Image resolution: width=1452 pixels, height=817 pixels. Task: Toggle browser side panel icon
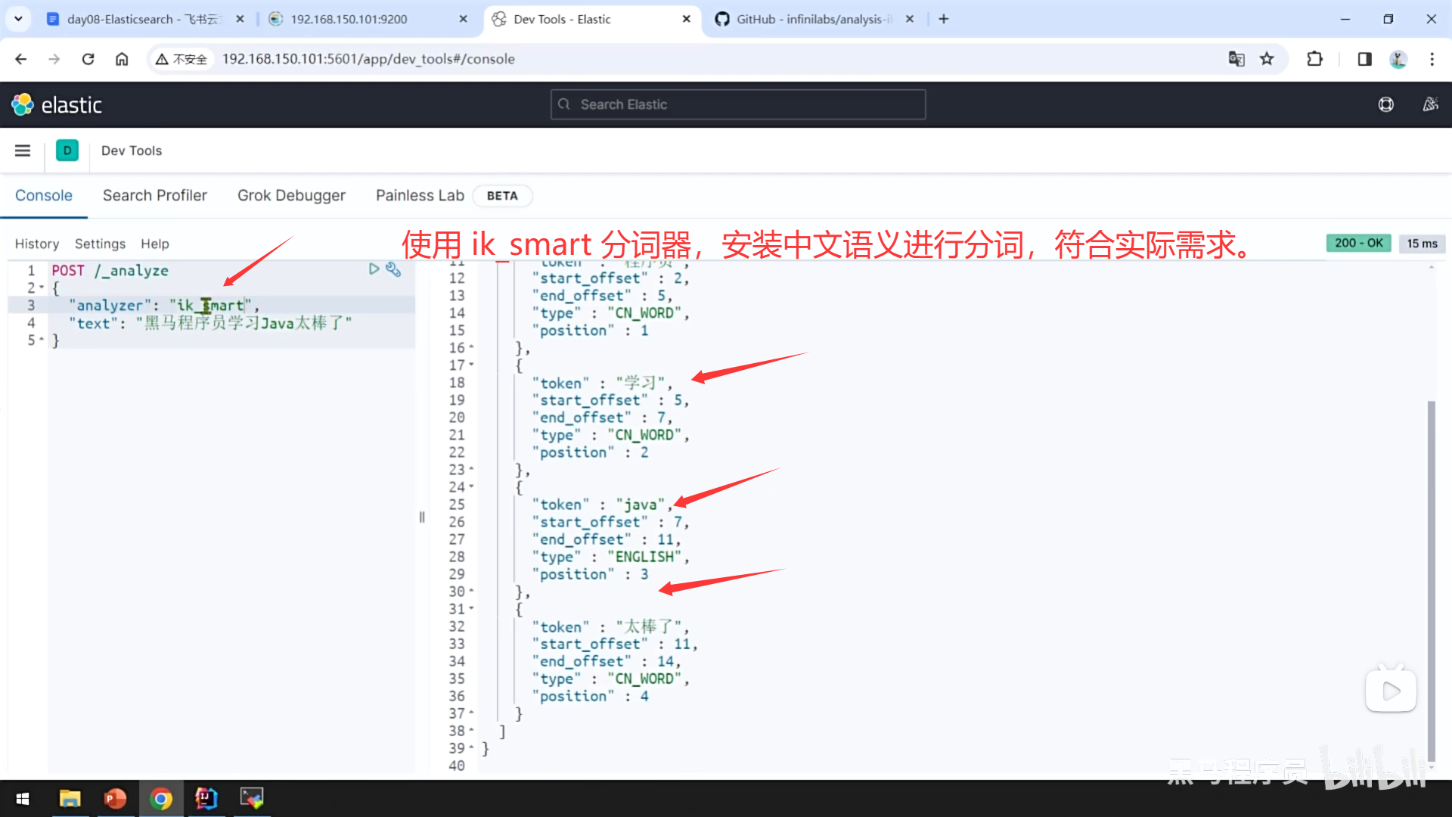[x=1364, y=59]
